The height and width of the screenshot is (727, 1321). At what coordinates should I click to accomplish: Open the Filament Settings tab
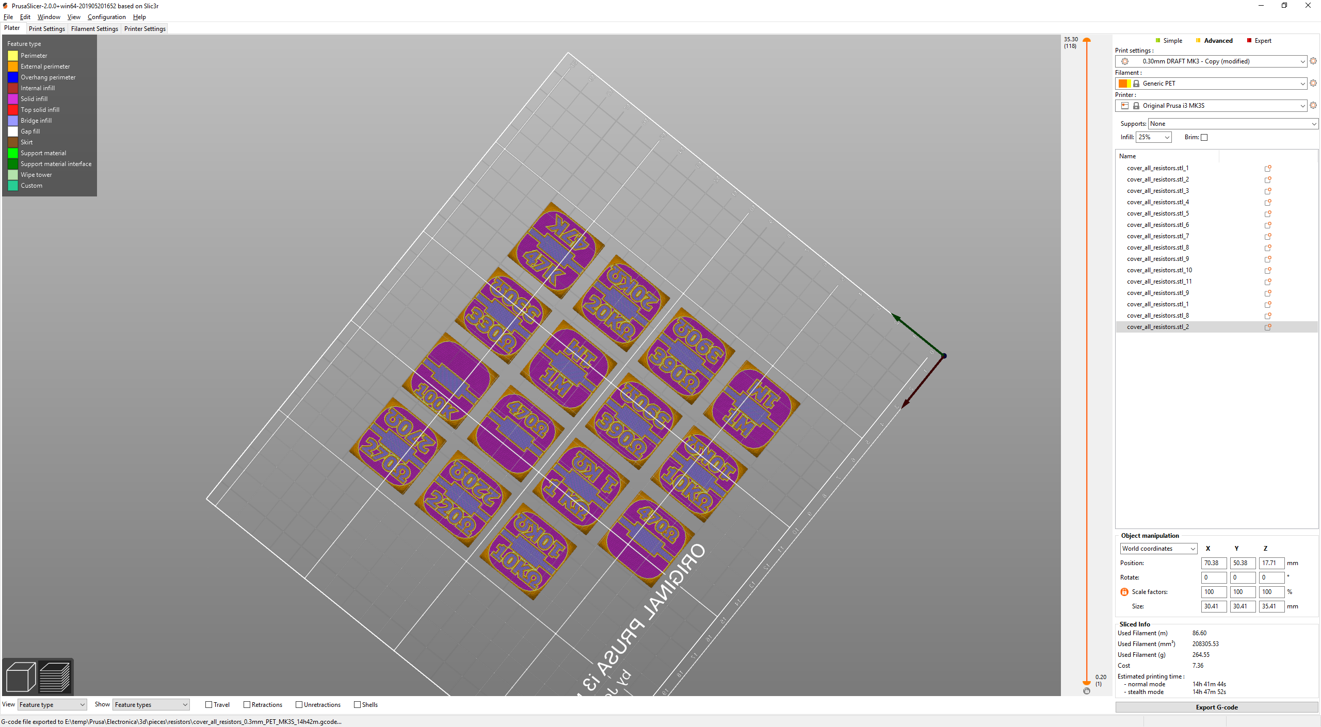pos(94,29)
